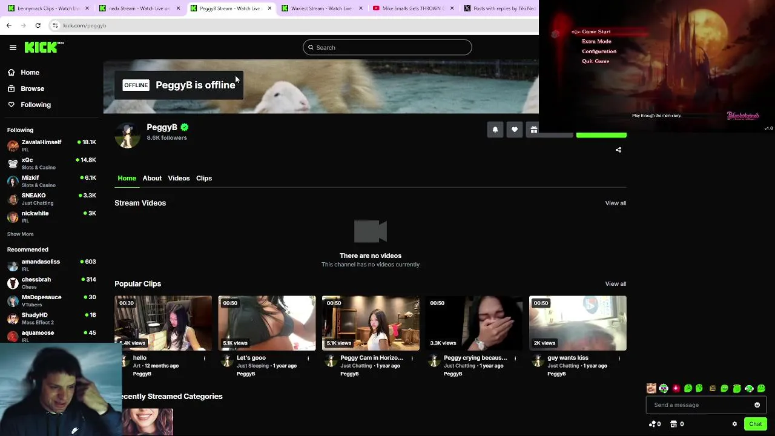Click the bright green subscribe button

pos(601,135)
